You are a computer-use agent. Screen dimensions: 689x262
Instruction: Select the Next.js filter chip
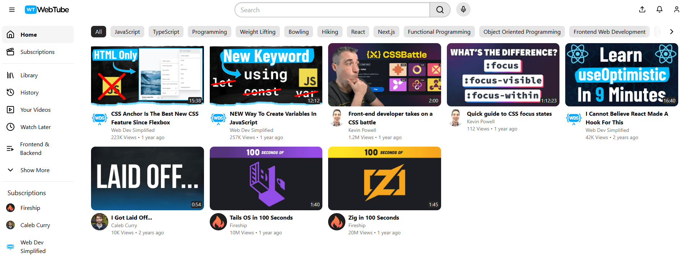click(386, 32)
